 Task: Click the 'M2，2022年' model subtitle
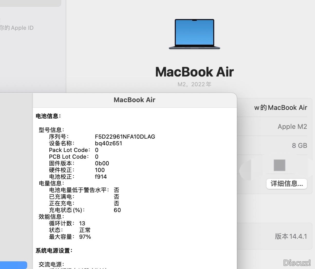tap(194, 84)
